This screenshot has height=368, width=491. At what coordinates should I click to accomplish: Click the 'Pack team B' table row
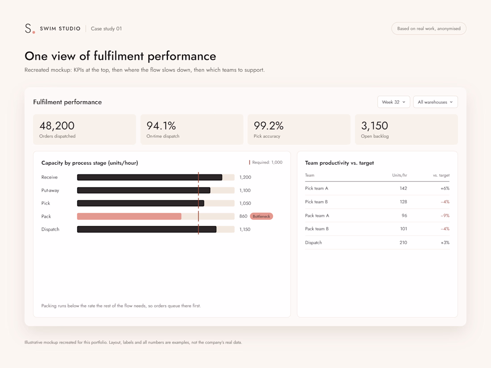click(x=377, y=229)
